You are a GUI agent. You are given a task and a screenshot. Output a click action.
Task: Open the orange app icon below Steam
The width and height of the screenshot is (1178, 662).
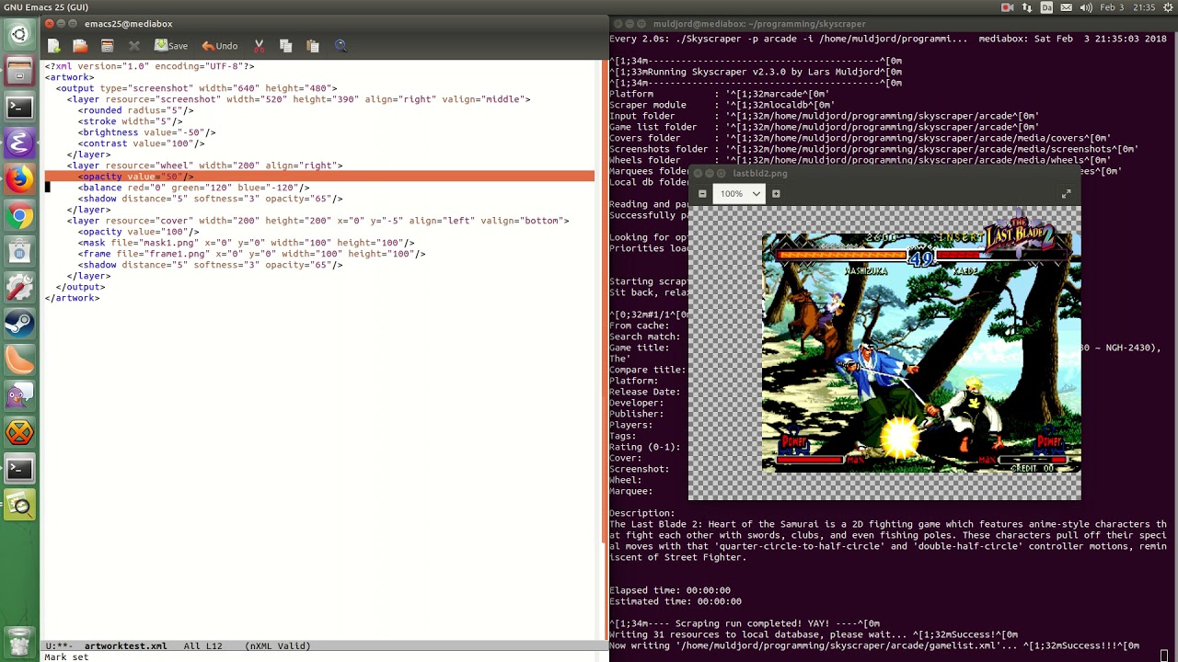coord(19,360)
